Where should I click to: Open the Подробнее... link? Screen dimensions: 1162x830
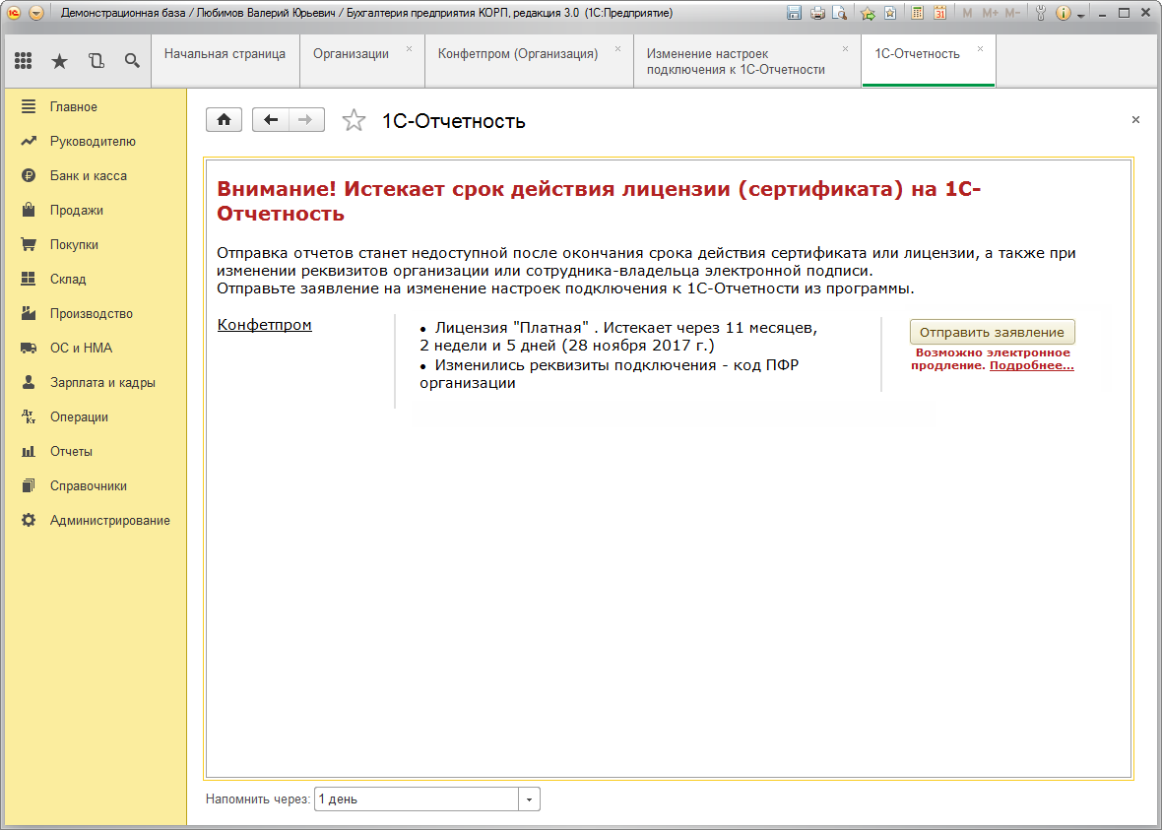tap(1032, 366)
